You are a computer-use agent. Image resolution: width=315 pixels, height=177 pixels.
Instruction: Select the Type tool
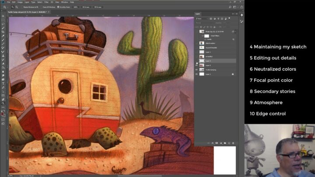(3, 83)
